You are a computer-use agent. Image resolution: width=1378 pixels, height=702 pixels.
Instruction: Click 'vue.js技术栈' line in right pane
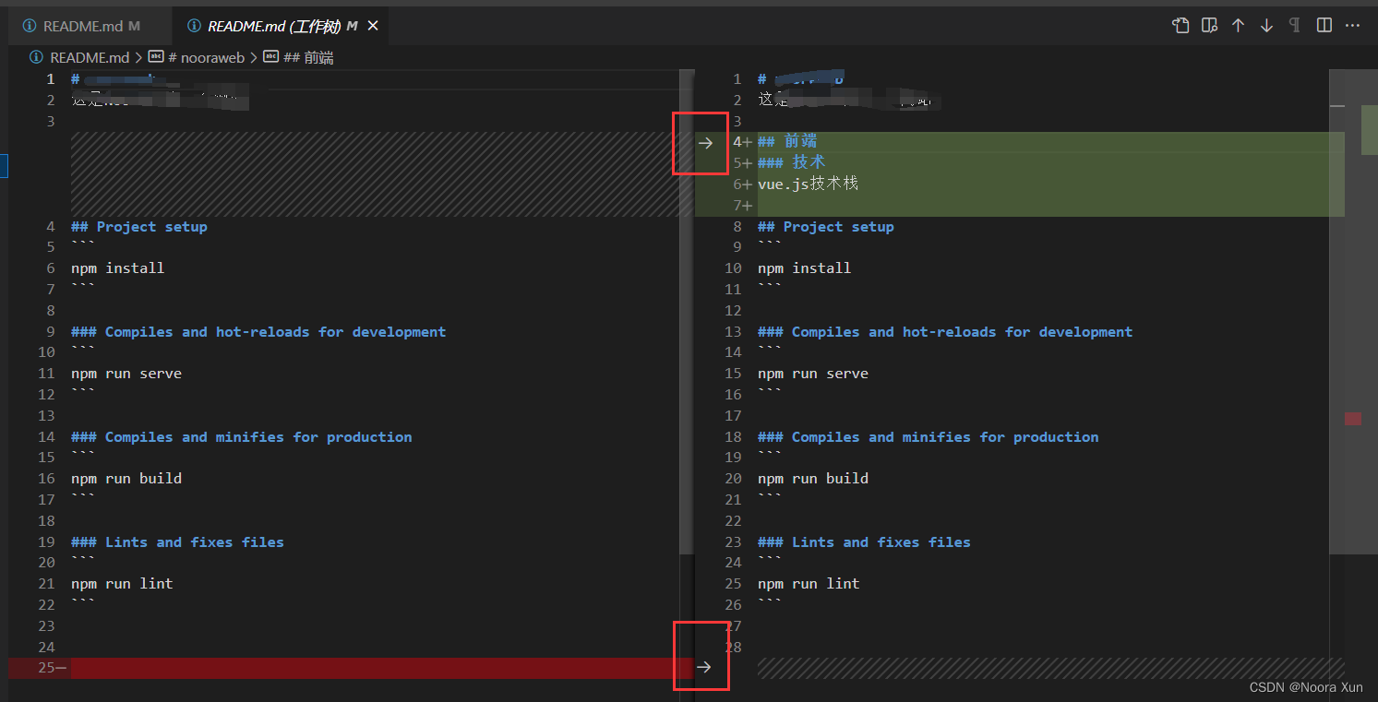(808, 184)
